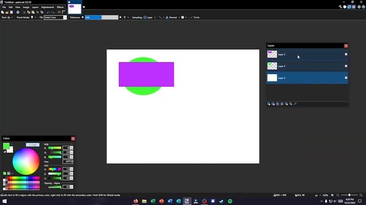Open the Sampling Layer dropdown
Image resolution: width=366 pixels, height=205 pixels.
[150, 18]
